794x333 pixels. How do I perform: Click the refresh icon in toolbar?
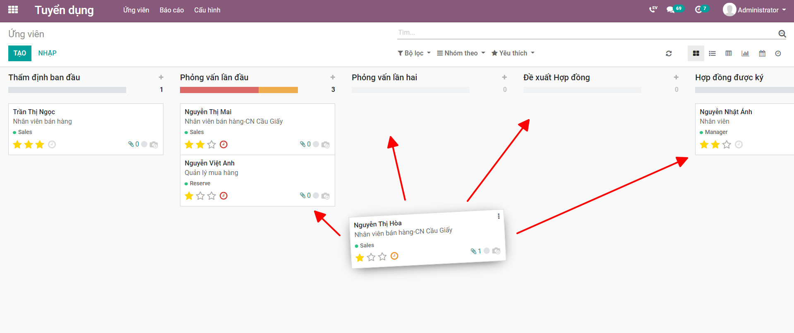pyautogui.click(x=669, y=53)
